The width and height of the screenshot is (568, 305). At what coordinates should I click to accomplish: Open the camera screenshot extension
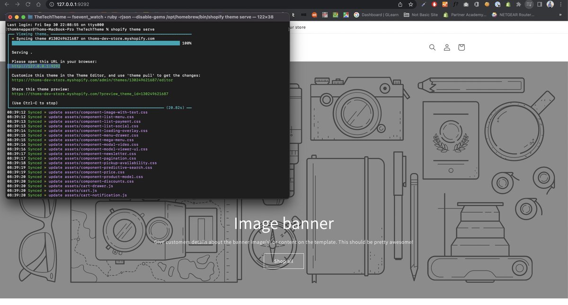click(x=466, y=4)
